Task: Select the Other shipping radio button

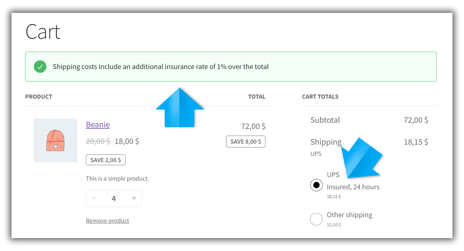Action: tap(316, 219)
